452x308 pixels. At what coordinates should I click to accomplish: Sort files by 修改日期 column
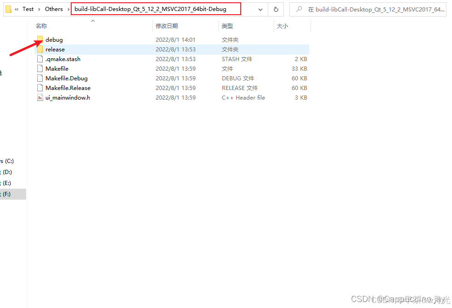167,26
